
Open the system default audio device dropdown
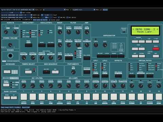click(18, 10)
